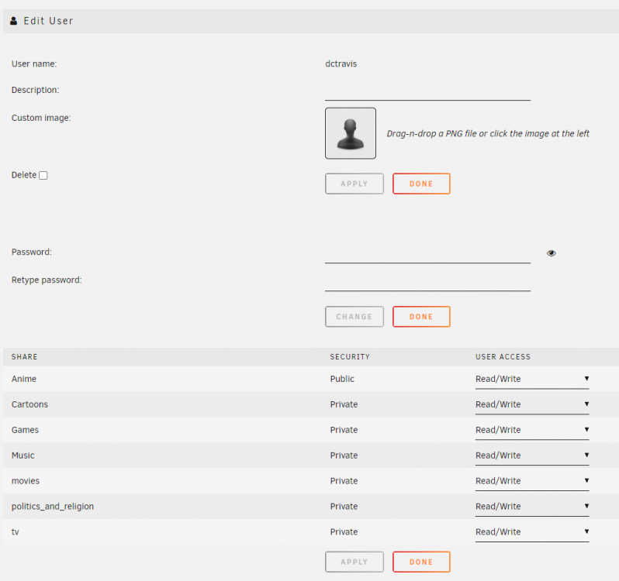Click Done beside the Change button
The height and width of the screenshot is (581, 619).
pos(421,317)
